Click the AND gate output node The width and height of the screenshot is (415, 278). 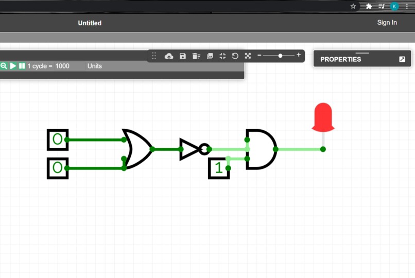[275, 149]
